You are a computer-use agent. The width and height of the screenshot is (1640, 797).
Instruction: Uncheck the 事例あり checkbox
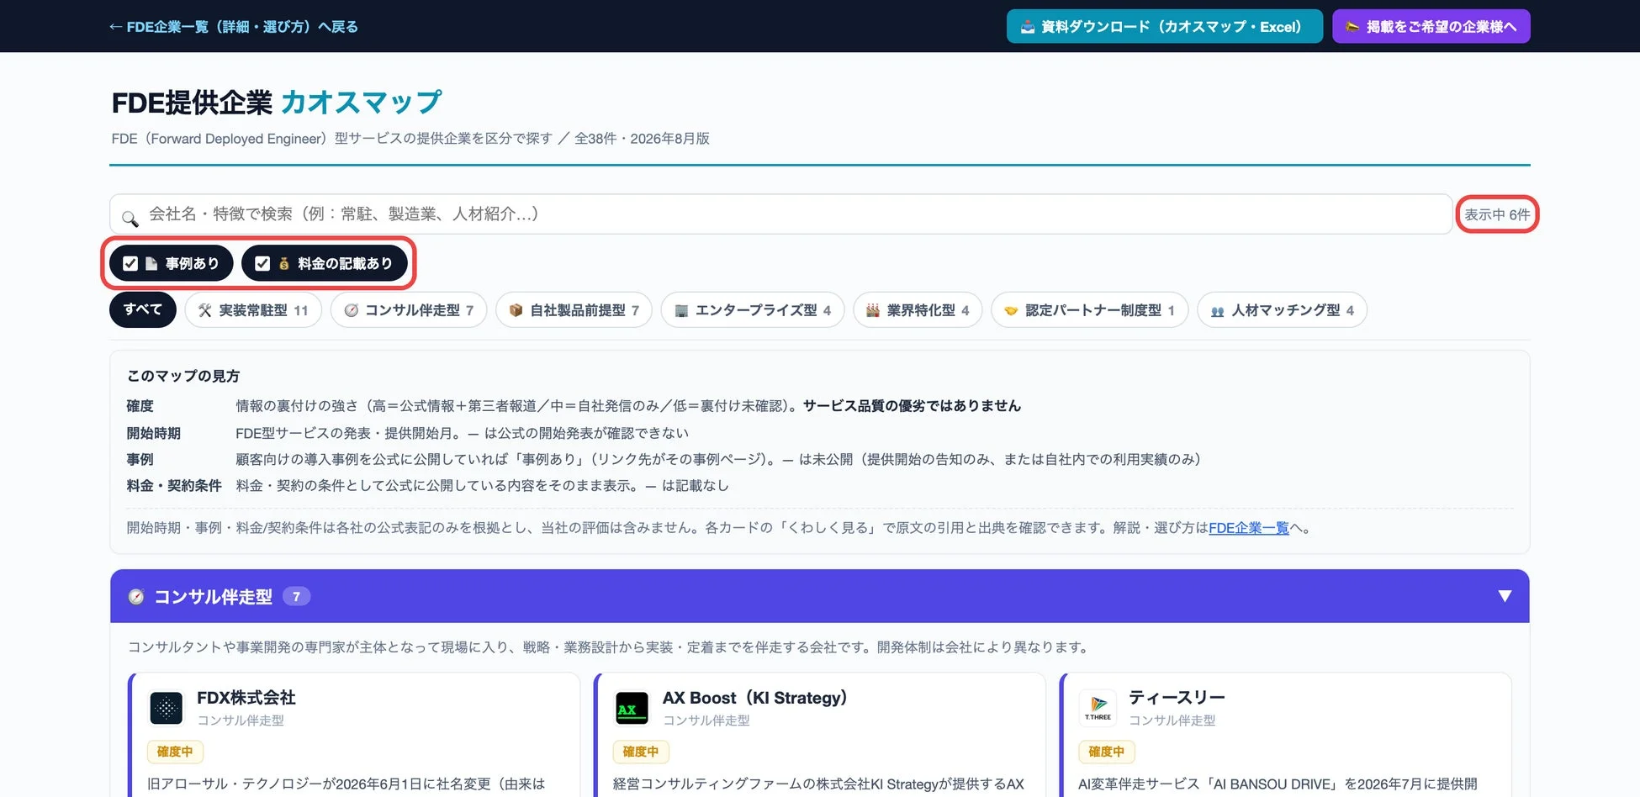[x=130, y=264]
